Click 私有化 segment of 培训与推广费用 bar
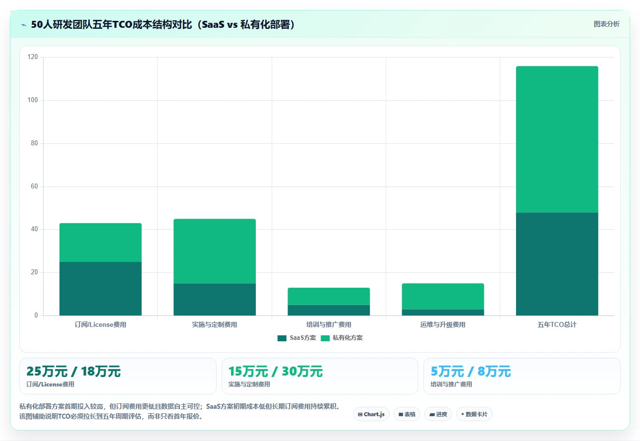Viewport: 640px width, 441px height. 329,296
